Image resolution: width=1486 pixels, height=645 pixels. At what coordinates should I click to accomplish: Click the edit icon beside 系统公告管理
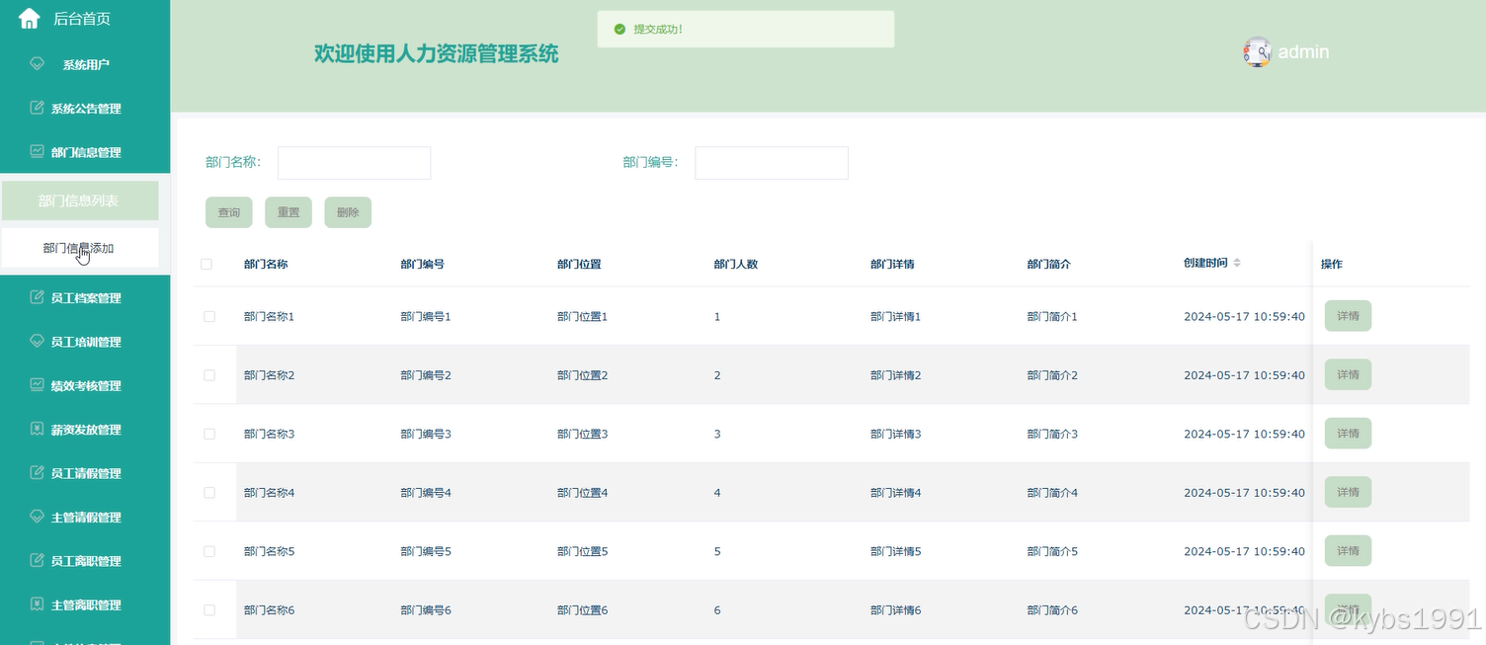click(37, 108)
